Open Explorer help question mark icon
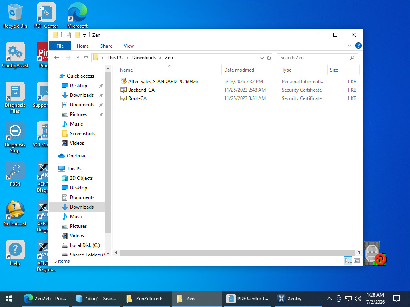The height and width of the screenshot is (307, 410). 358,46
